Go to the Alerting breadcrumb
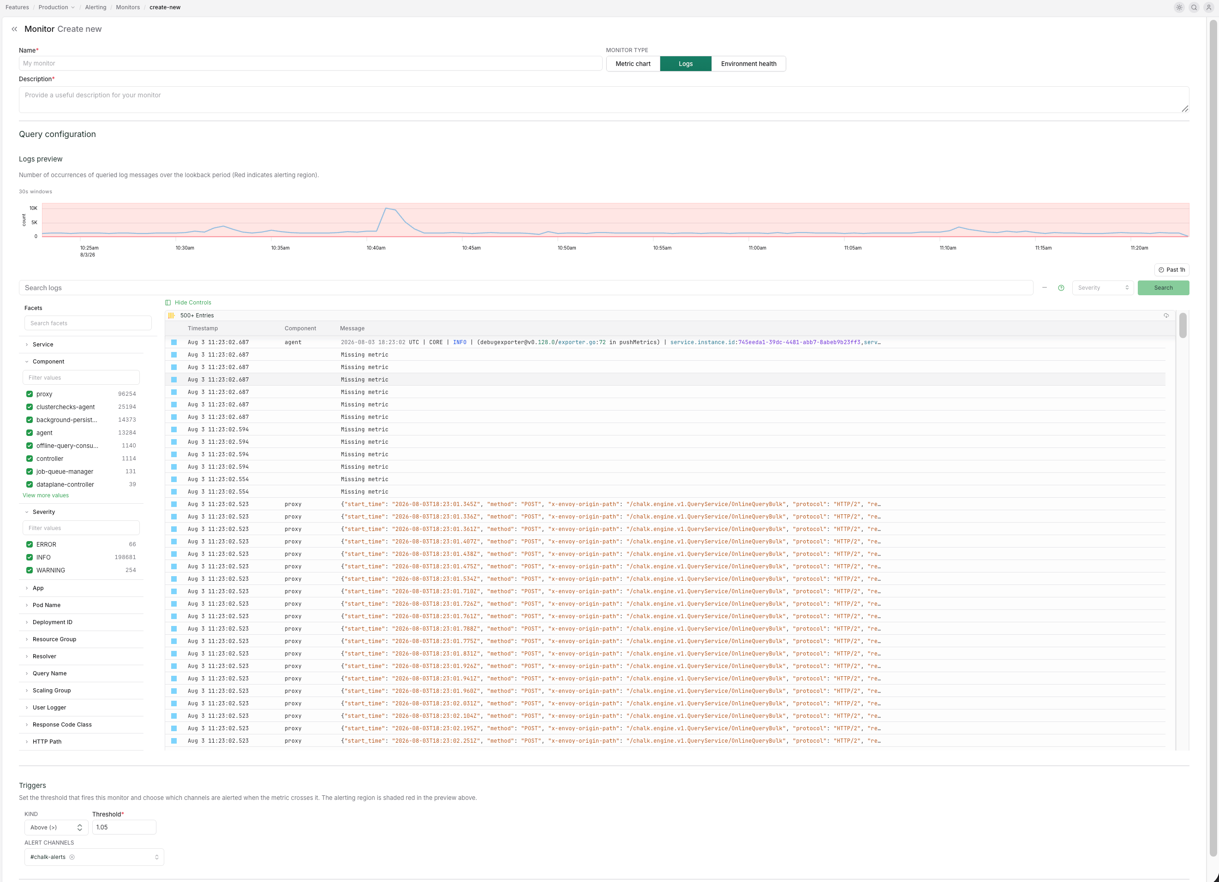 [x=96, y=7]
